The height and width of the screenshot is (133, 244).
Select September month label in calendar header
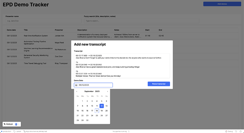[x=89, y=91]
